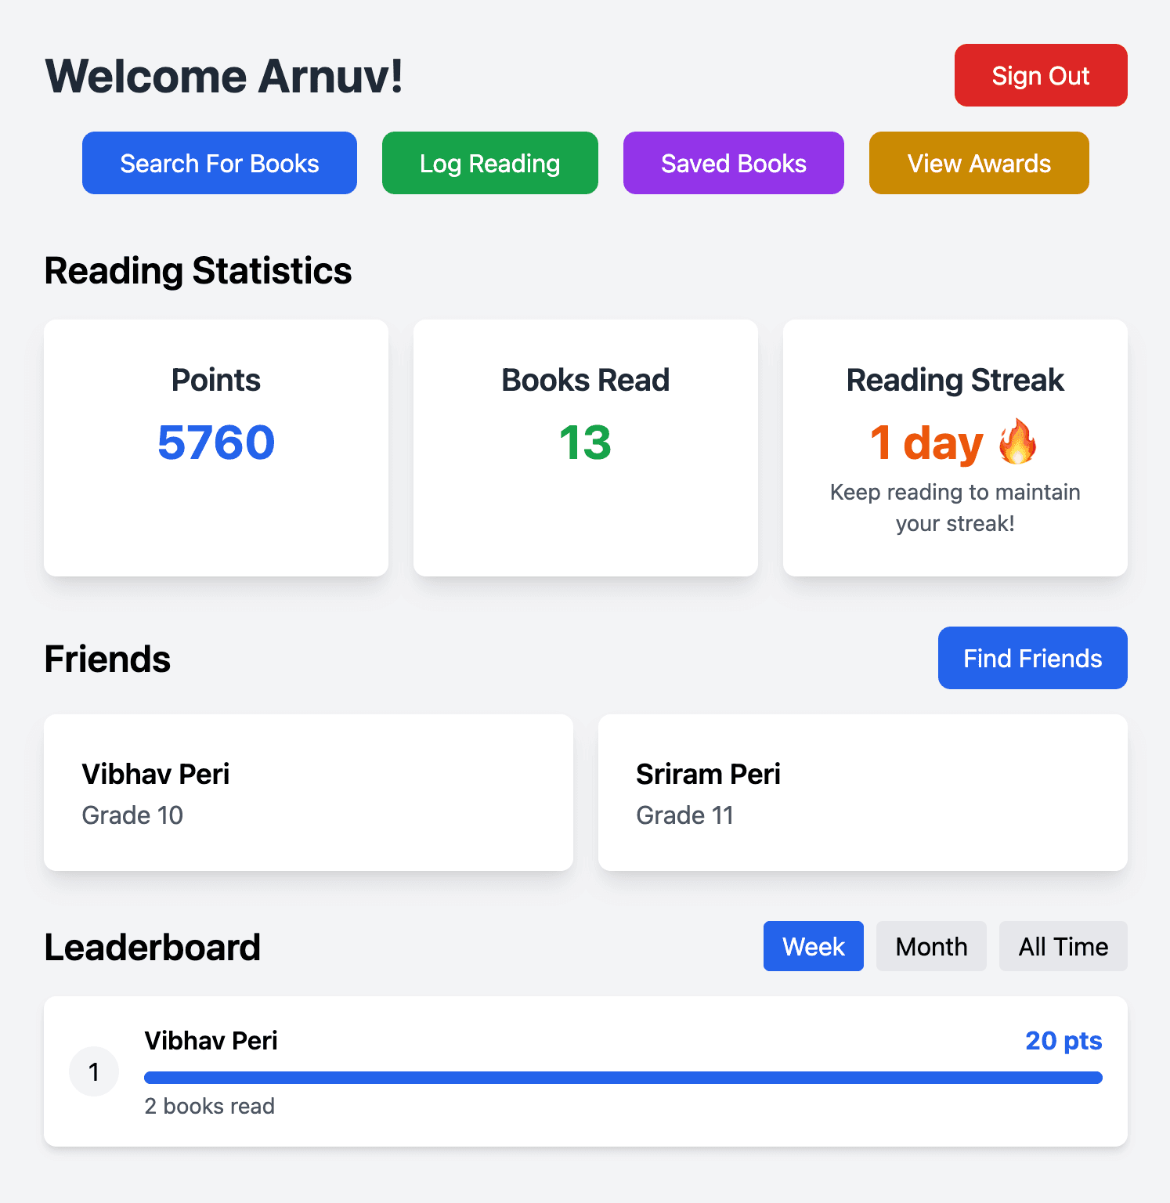This screenshot has width=1170, height=1203.
Task: Click the "Grade 11" label
Action: pos(685,815)
